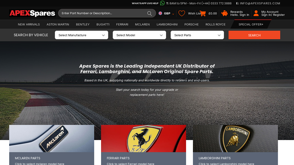294x165 pixels.
Task: Click Rewards Hello Sign In link
Action: click(x=240, y=13)
